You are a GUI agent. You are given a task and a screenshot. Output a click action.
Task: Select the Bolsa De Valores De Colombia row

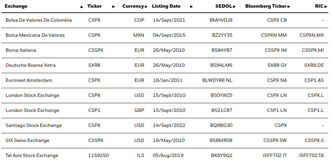[39, 20]
